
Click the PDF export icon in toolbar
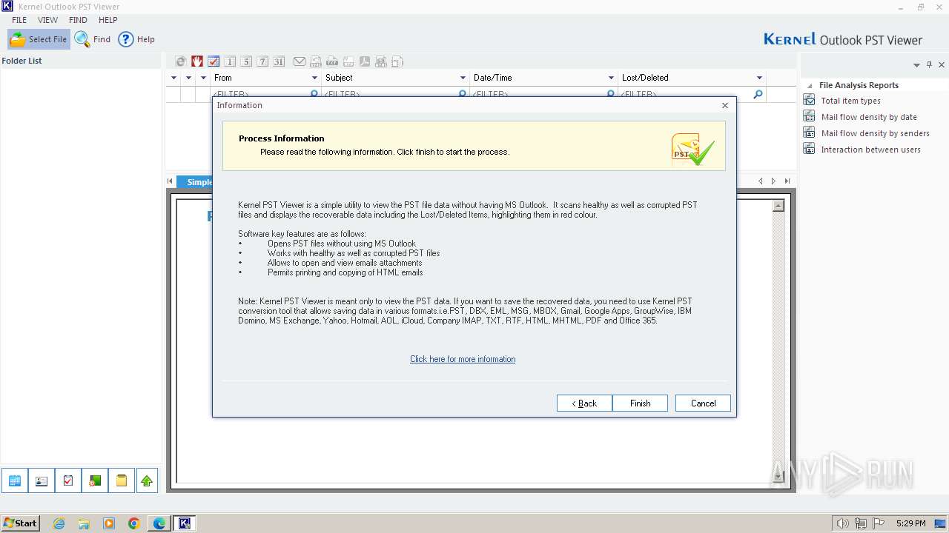(x=365, y=61)
